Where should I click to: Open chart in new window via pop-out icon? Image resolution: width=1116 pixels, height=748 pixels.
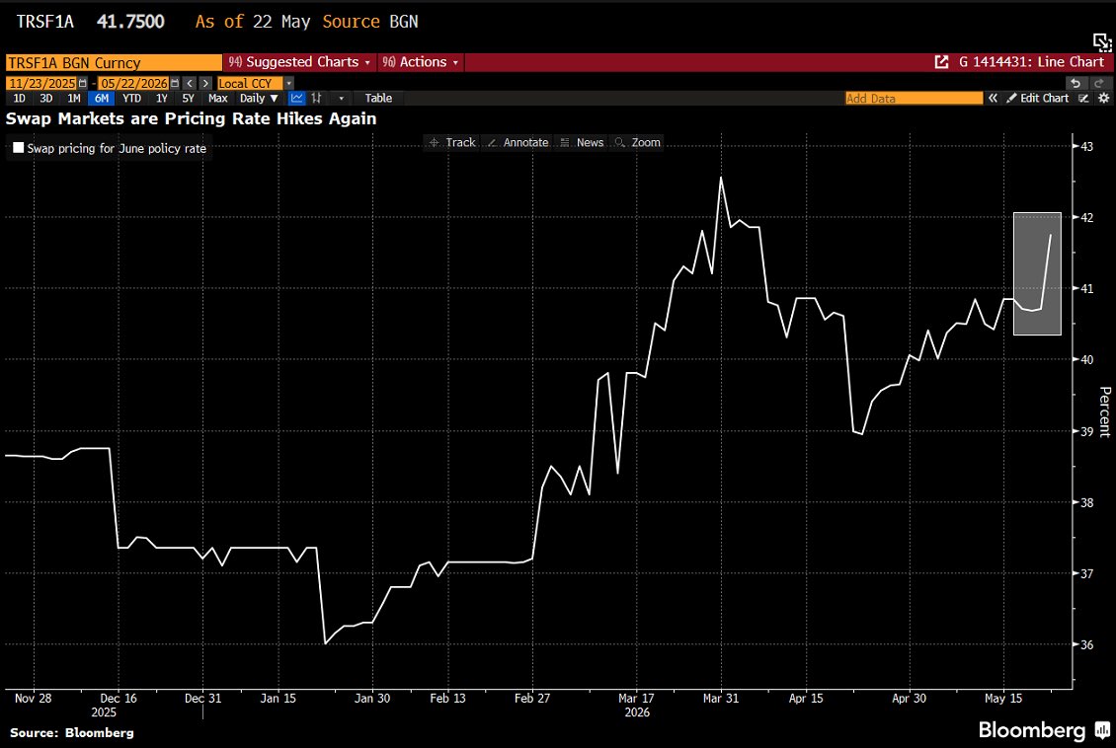pyautogui.click(x=941, y=62)
